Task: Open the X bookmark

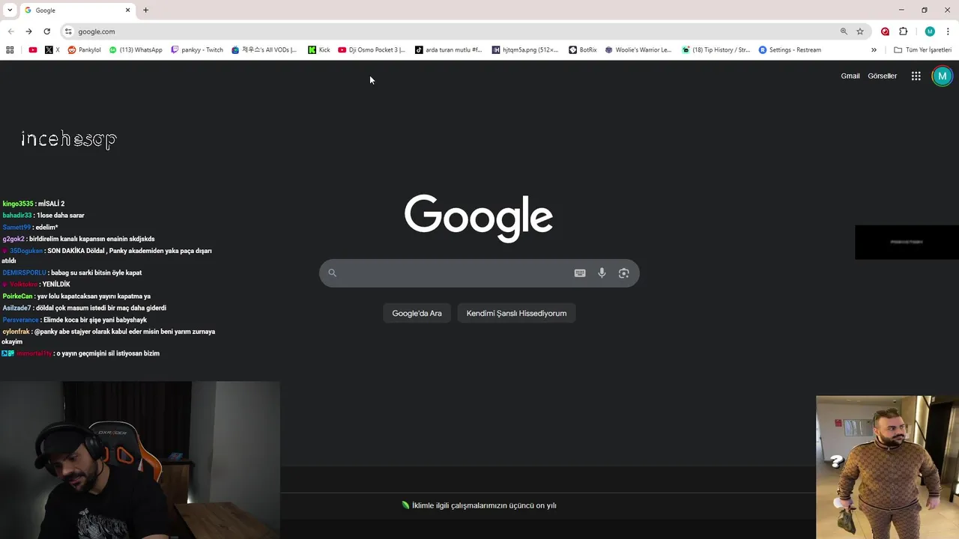Action: pyautogui.click(x=52, y=50)
